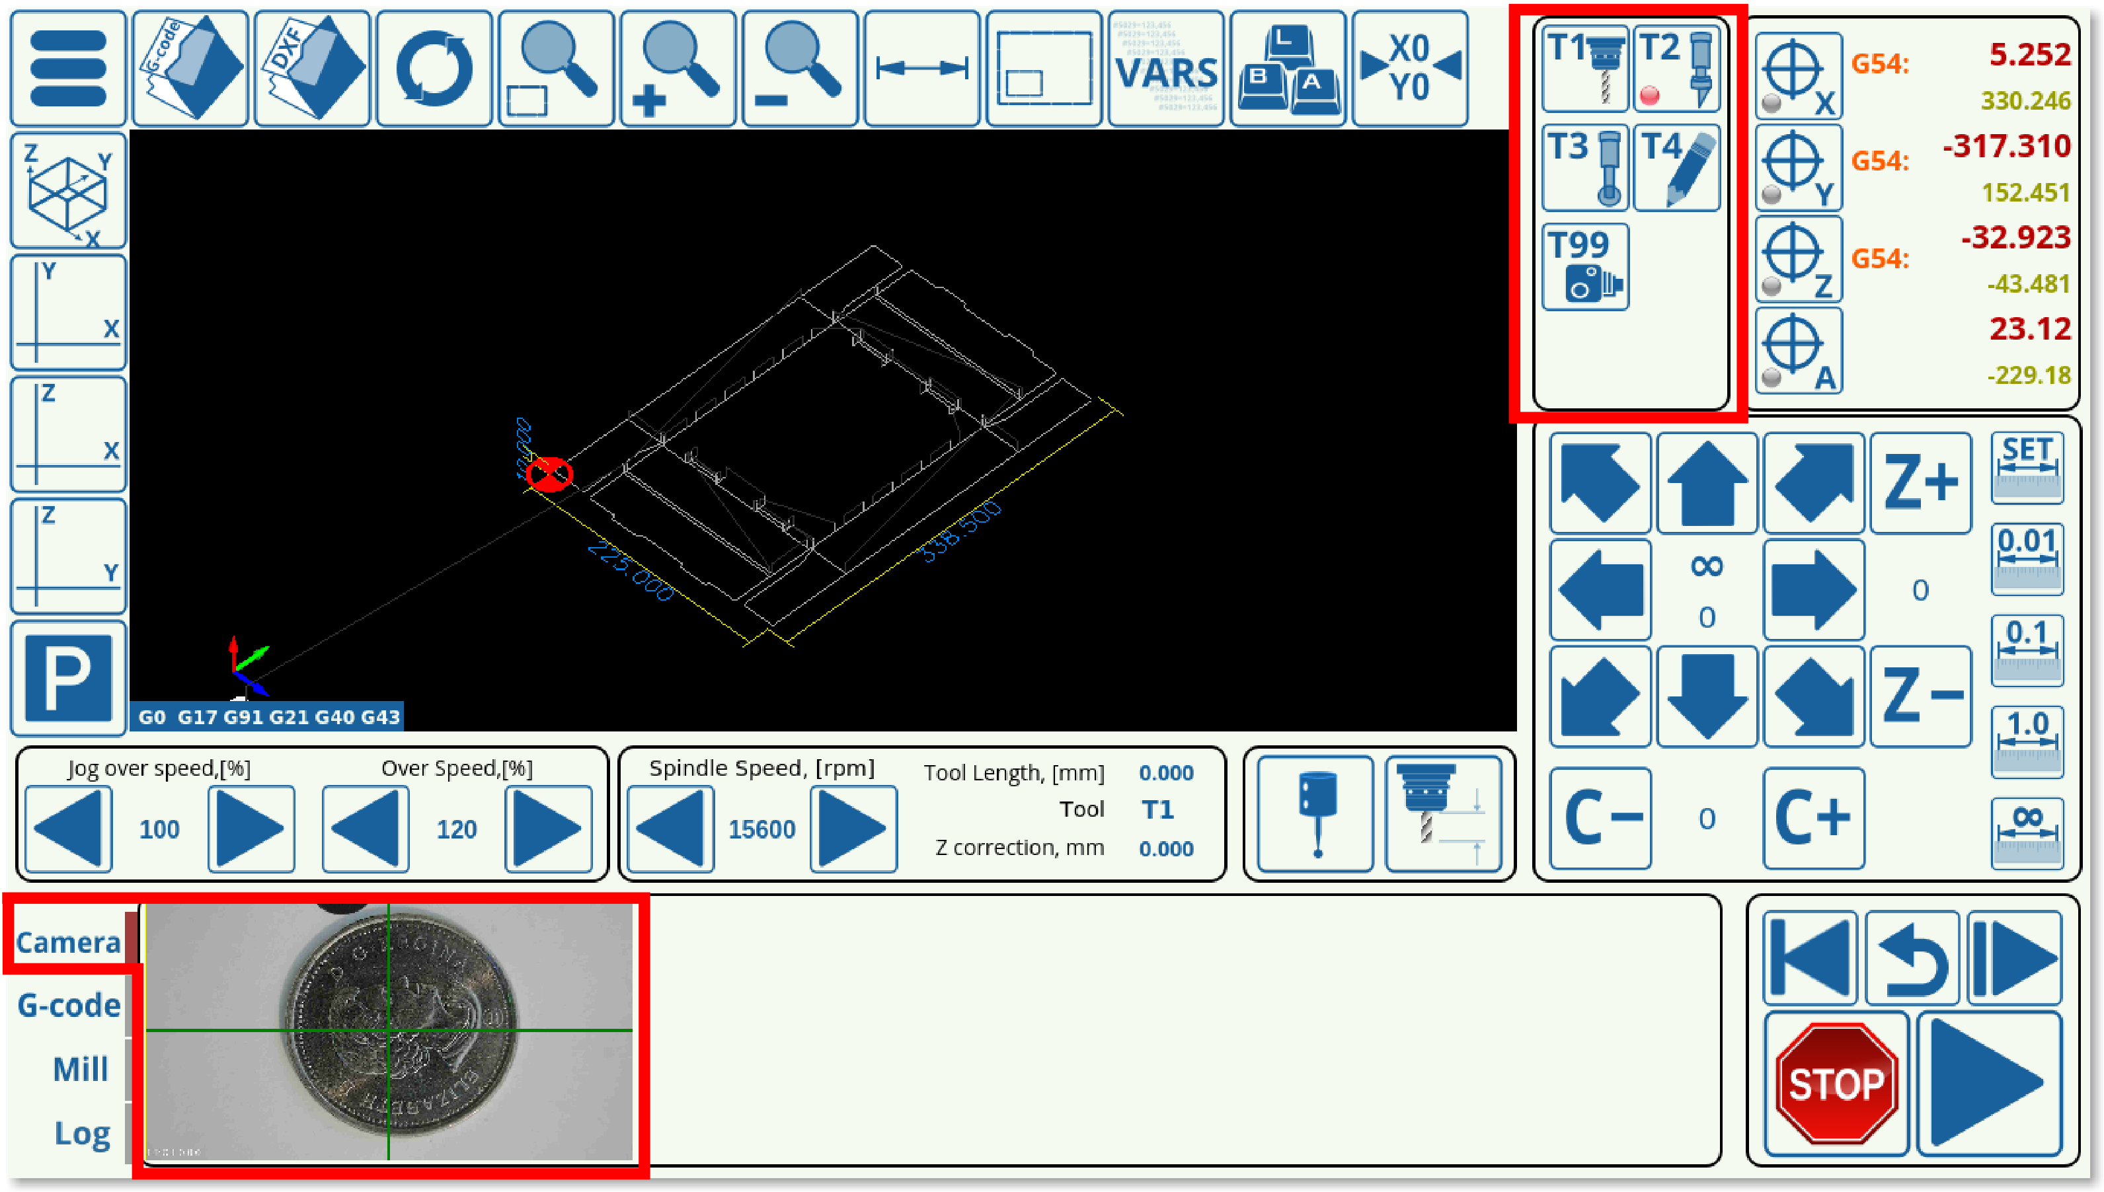The height and width of the screenshot is (1192, 2104).
Task: Select tool T2 with red indicator
Action: 1676,69
